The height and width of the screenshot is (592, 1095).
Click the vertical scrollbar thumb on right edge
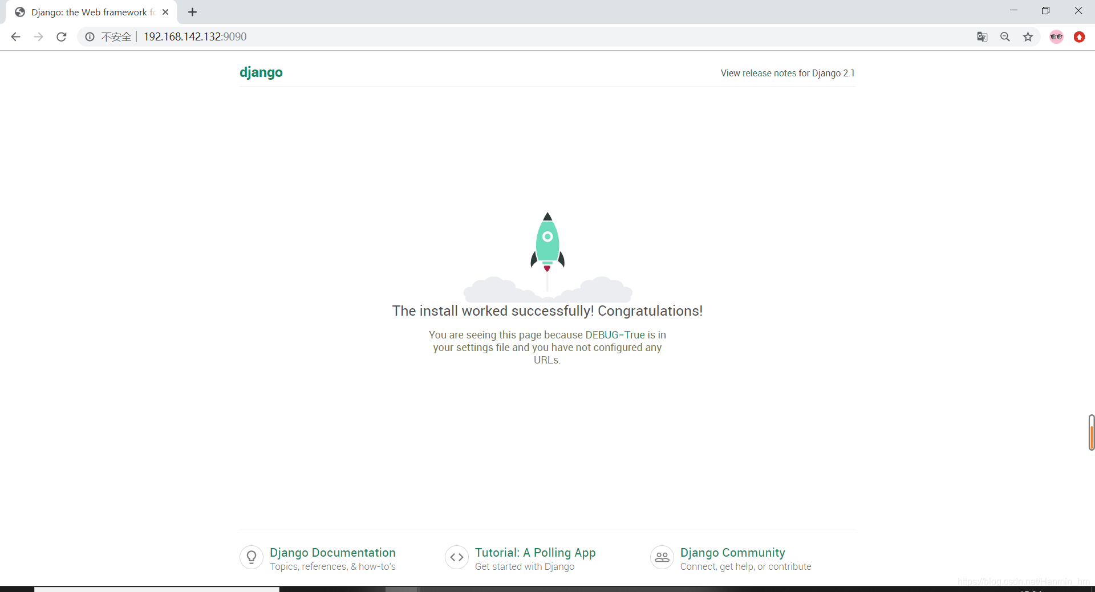1091,432
